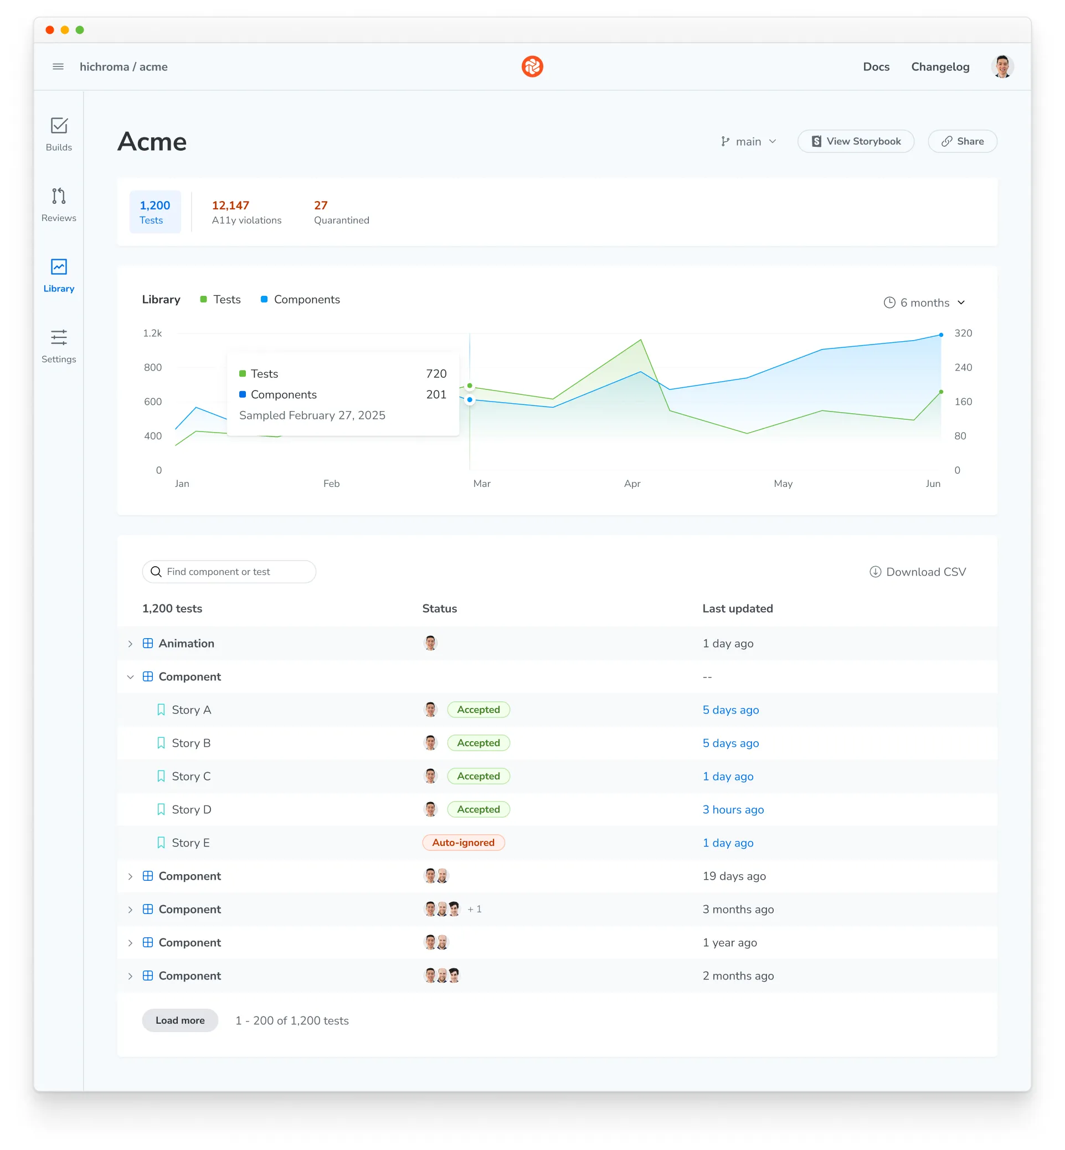The width and height of the screenshot is (1065, 1150).
Task: Click the '+ 1' extra reviewers label
Action: coord(474,909)
